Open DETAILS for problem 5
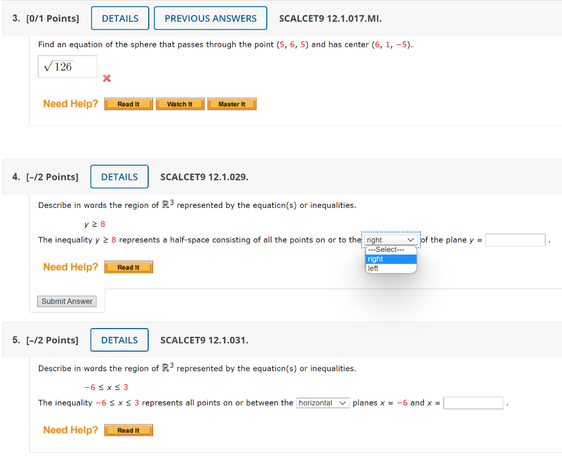The width and height of the screenshot is (562, 463). pos(119,340)
